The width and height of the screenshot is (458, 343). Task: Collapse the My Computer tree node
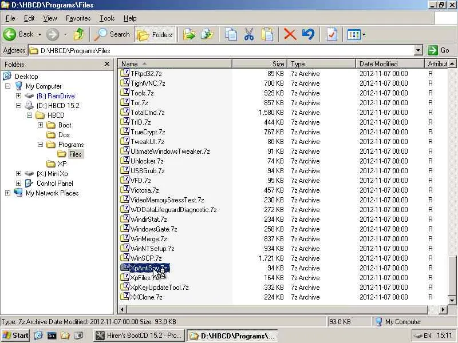coord(7,86)
